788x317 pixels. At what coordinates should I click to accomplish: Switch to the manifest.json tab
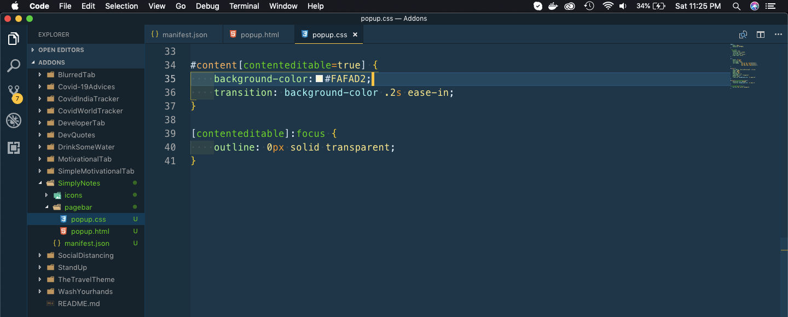coord(184,34)
